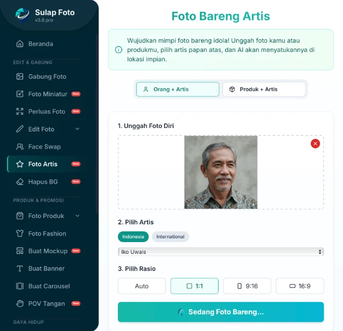Switch to Produk + Artis tab
343x331 pixels.
click(264, 89)
